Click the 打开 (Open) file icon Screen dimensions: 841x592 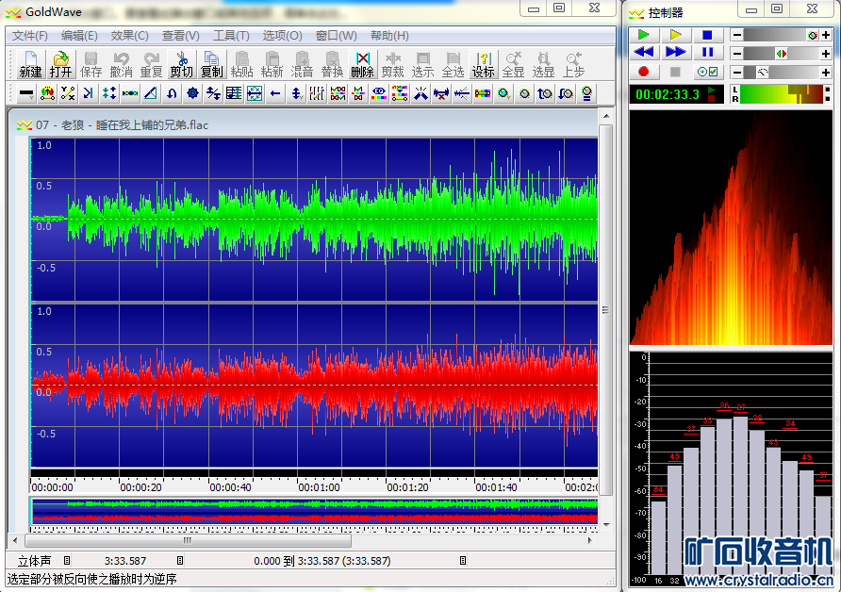tap(60, 64)
